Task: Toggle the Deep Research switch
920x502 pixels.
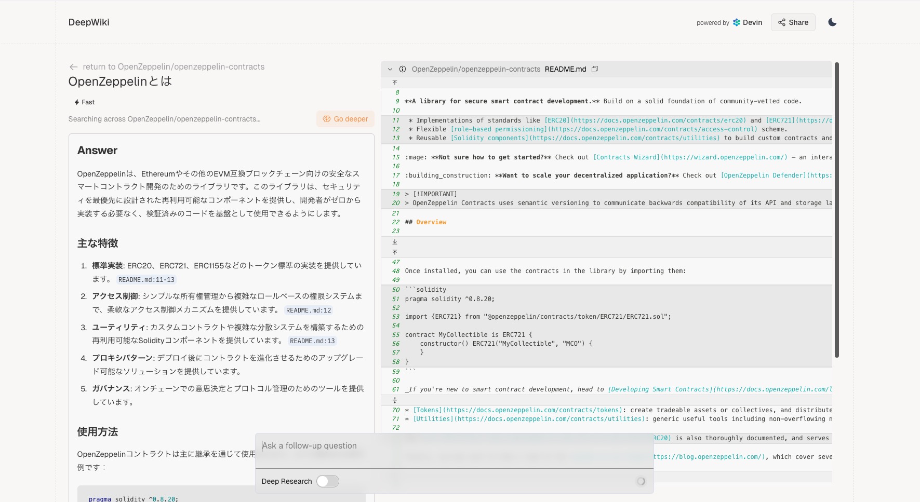Action: pos(328,481)
